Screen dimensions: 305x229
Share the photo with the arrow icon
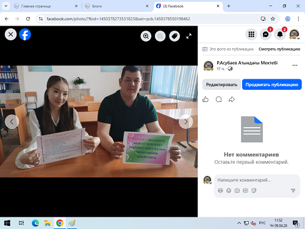(x=232, y=100)
